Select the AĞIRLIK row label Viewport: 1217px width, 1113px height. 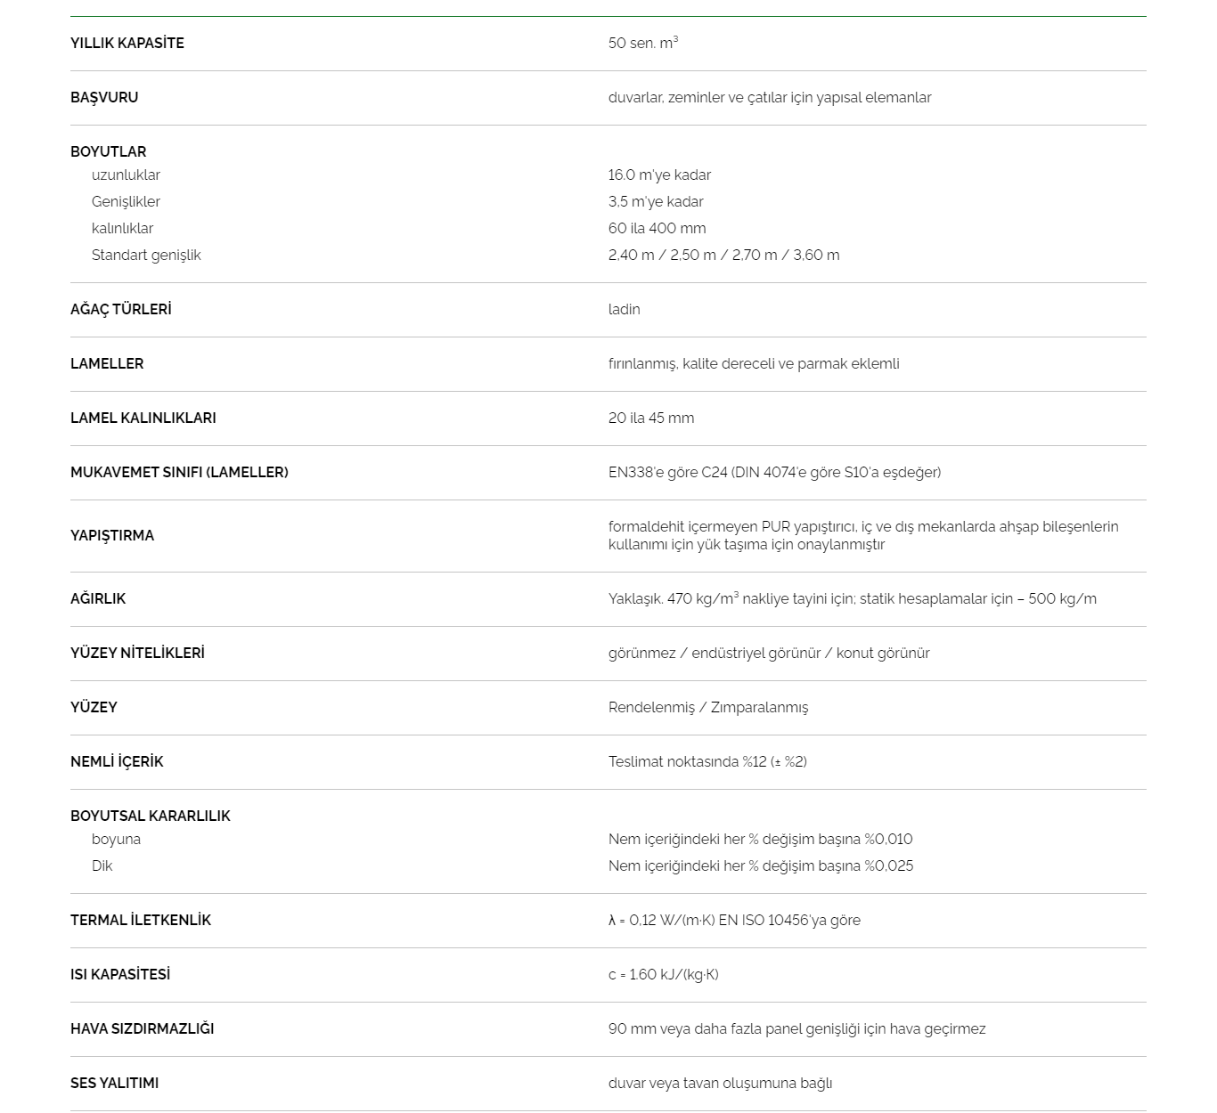(98, 598)
